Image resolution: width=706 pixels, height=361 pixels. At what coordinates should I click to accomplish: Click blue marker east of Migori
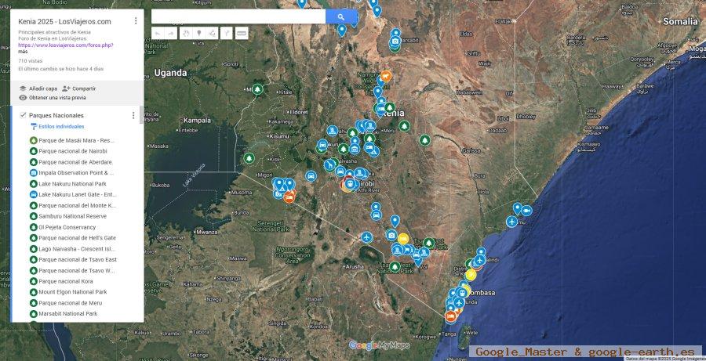coord(311,175)
